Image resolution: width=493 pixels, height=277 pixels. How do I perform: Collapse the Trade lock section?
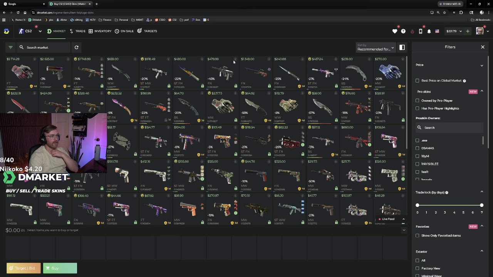tap(482, 192)
